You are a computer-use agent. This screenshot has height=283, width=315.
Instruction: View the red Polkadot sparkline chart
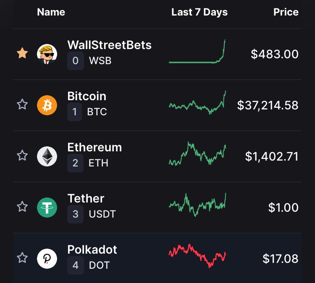coord(197,256)
